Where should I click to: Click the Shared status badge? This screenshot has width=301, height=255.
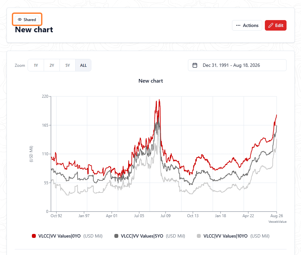click(27, 20)
